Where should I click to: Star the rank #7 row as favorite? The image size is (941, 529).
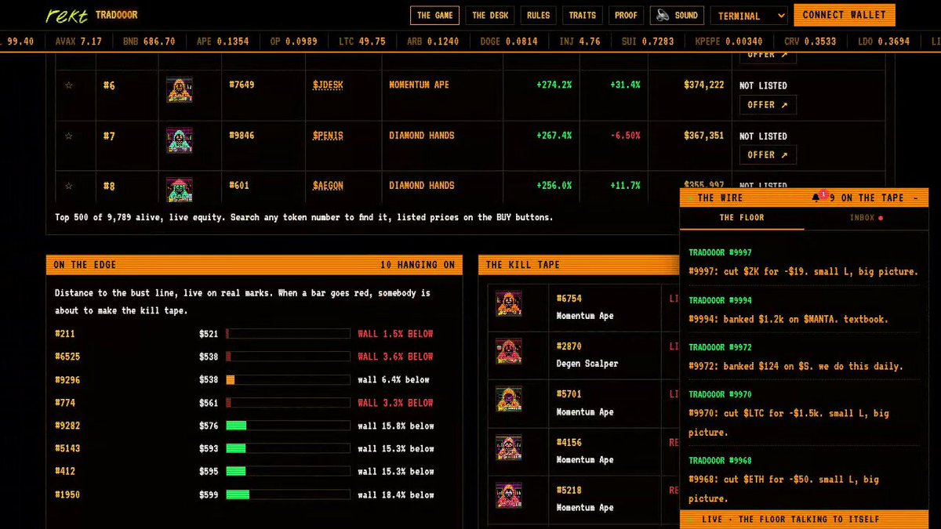(69, 136)
